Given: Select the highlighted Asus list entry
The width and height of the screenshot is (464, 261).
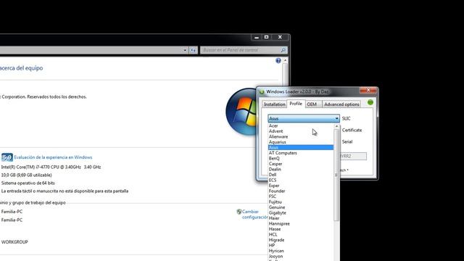Looking at the screenshot, I should point(301,147).
